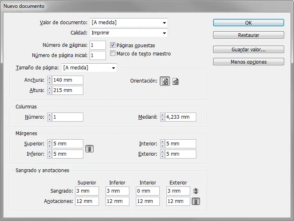Decrease Exterior margin with down arrow
The width and height of the screenshot is (294, 221).
[x=162, y=156]
